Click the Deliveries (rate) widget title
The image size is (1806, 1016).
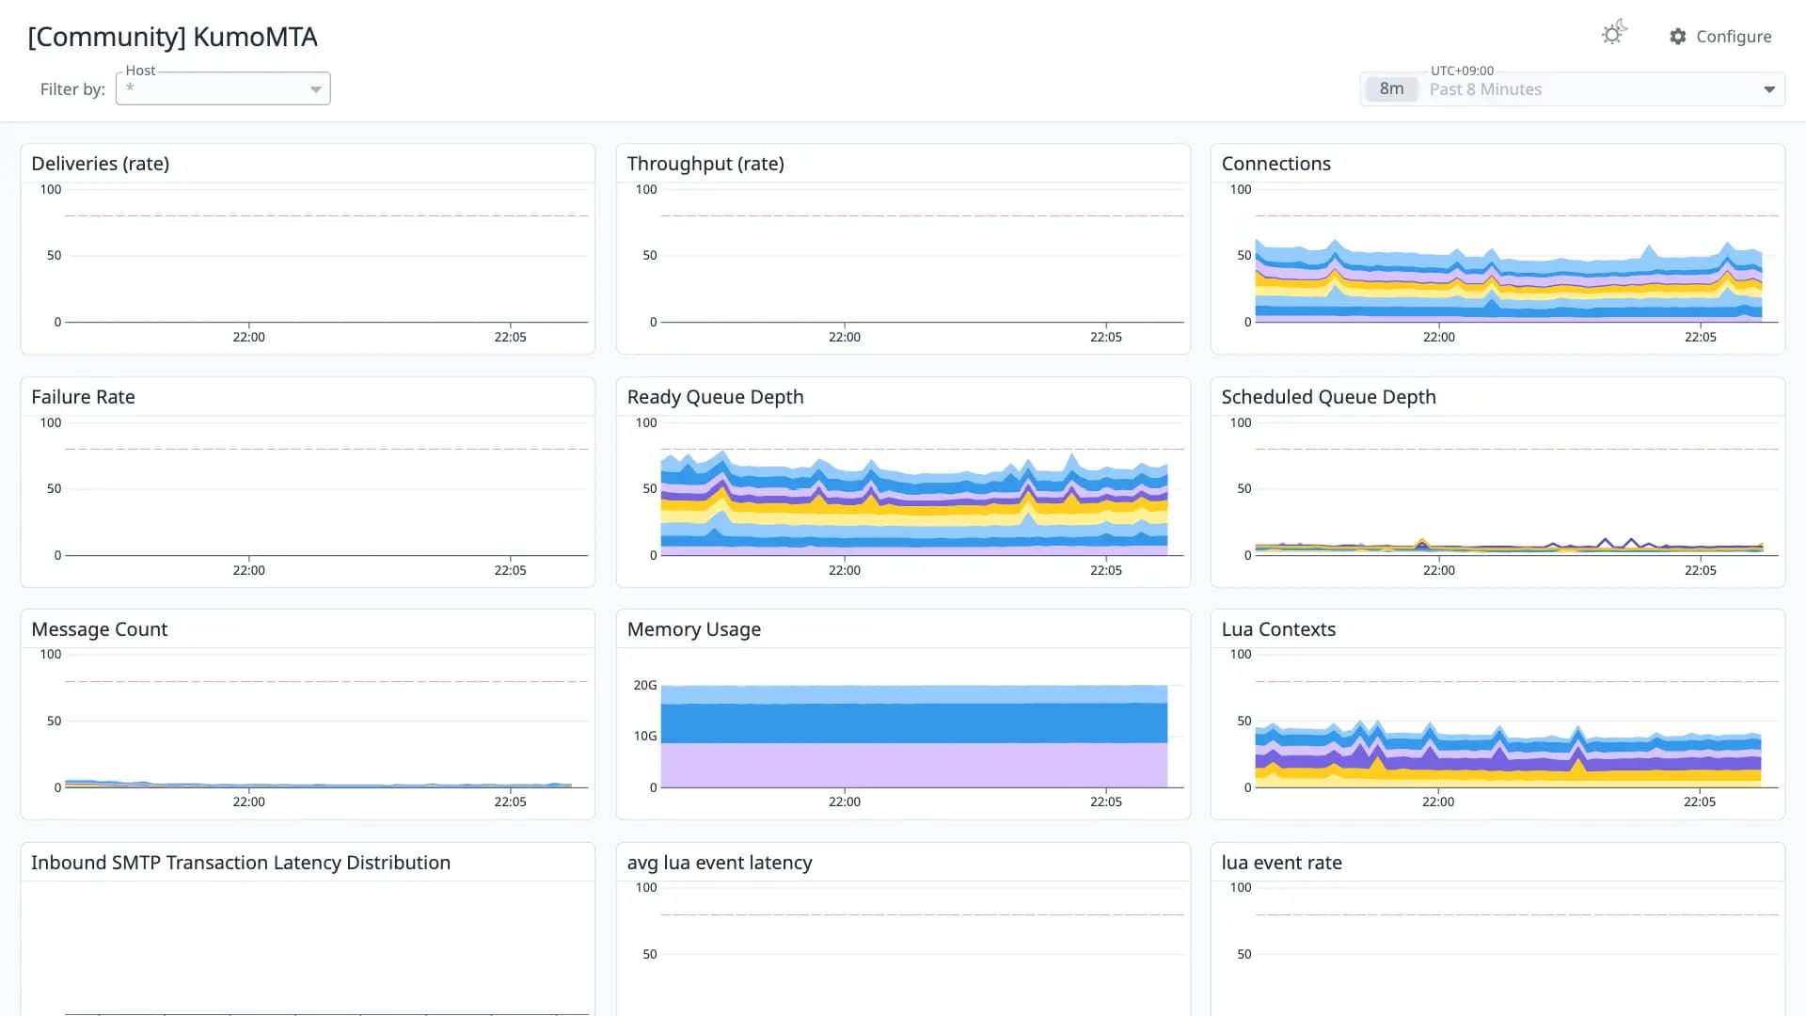pos(101,164)
